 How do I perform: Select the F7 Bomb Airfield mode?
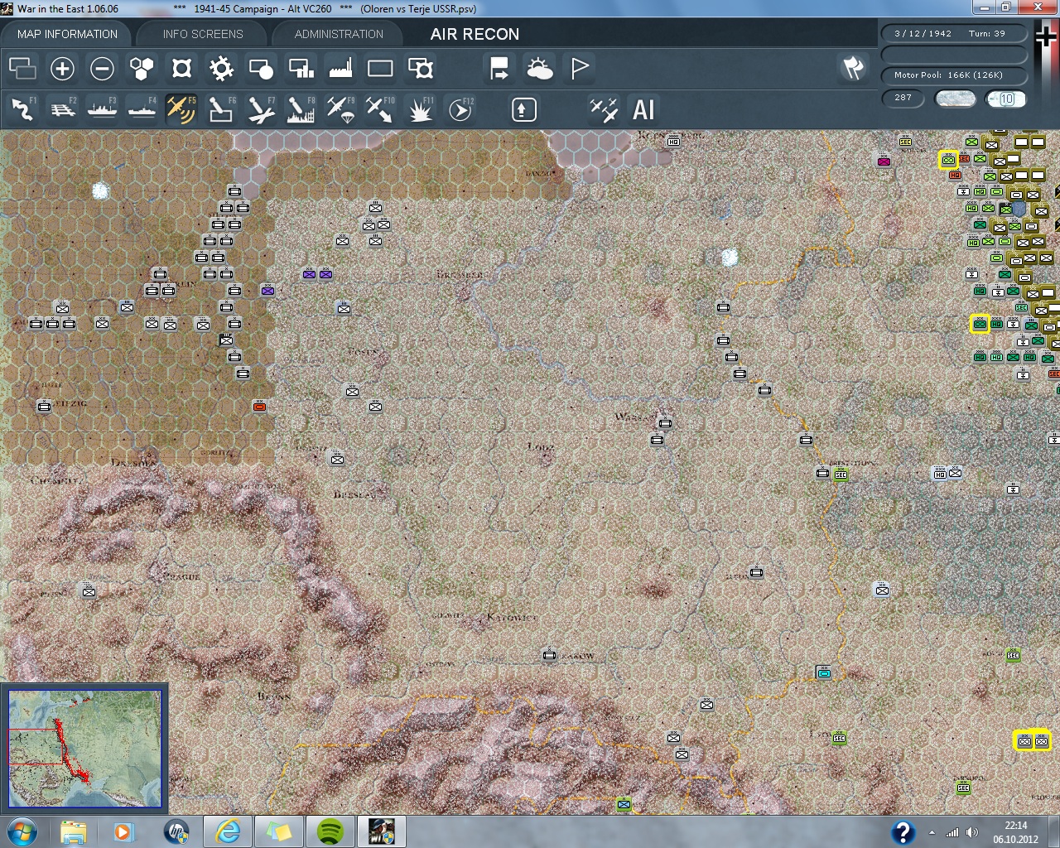[x=261, y=109]
